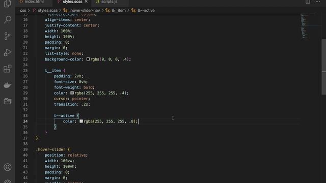Open the Search view in the activity bar
Viewport: 326px width, 183px height.
(x=8, y=20)
